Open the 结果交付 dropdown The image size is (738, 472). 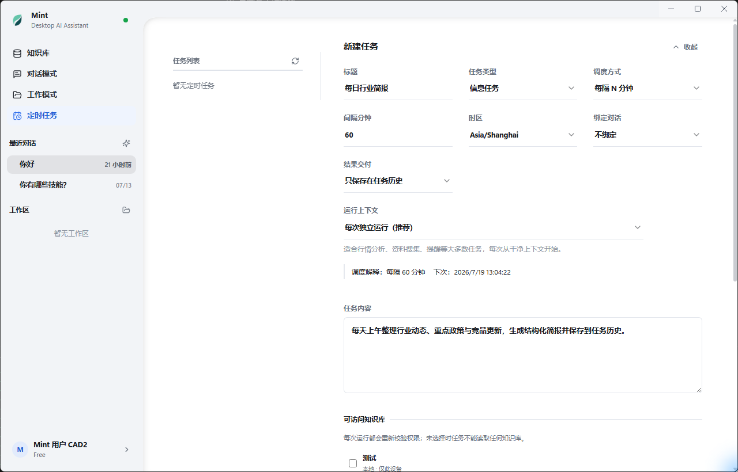[398, 181]
